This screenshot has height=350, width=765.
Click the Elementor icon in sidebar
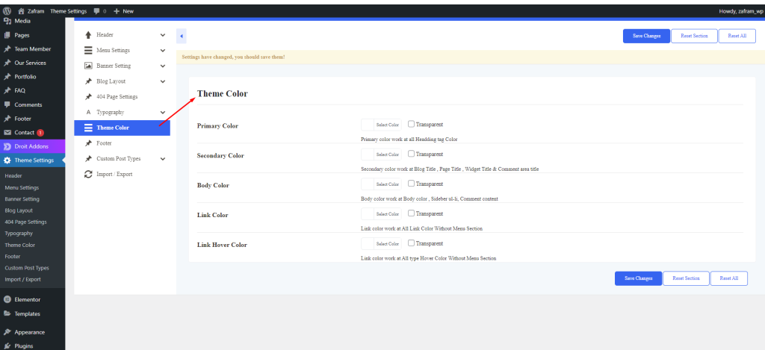[x=7, y=299]
